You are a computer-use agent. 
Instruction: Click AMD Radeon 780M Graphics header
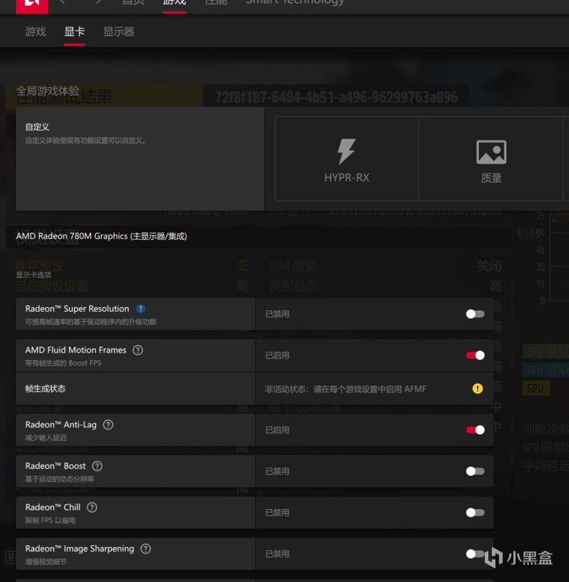click(101, 236)
